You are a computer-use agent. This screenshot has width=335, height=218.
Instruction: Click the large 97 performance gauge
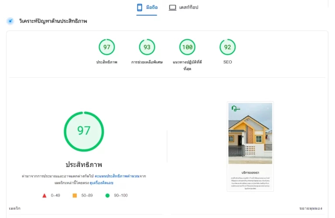pyautogui.click(x=84, y=131)
